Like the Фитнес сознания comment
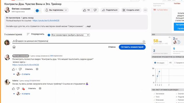Viewport: 184px width, 103px height. 14,69
